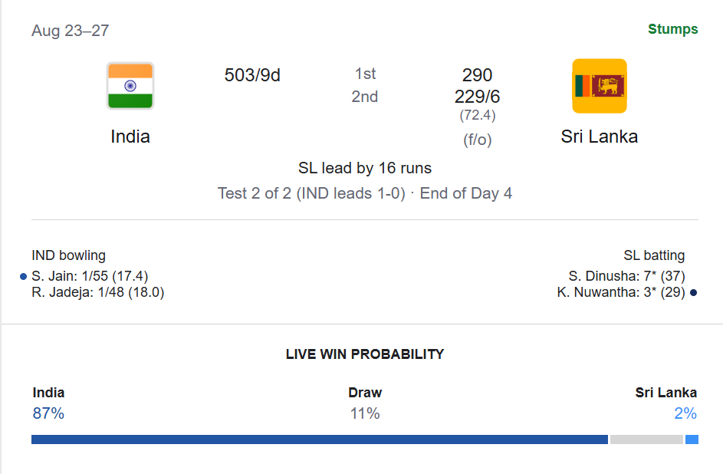The width and height of the screenshot is (723, 474).
Task: Open the India team name link
Action: pyautogui.click(x=130, y=137)
